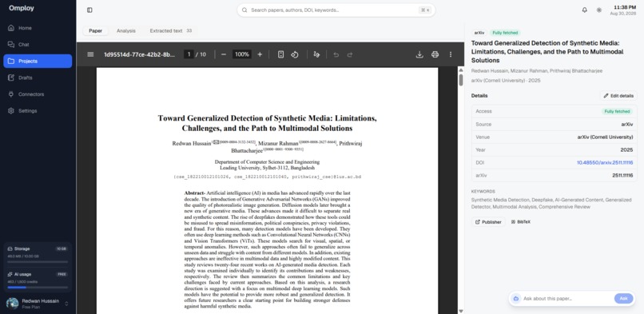This screenshot has width=644, height=314.
Task: Open Drafts in sidebar
Action: point(38,78)
